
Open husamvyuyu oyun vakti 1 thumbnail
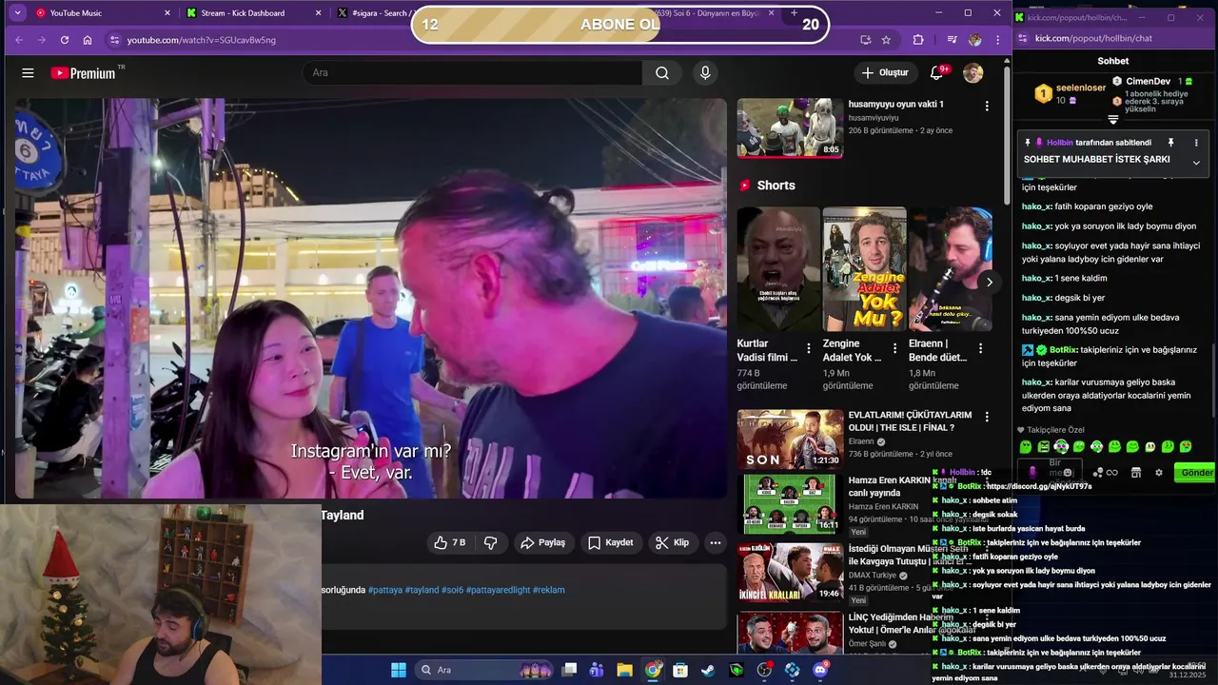click(790, 127)
